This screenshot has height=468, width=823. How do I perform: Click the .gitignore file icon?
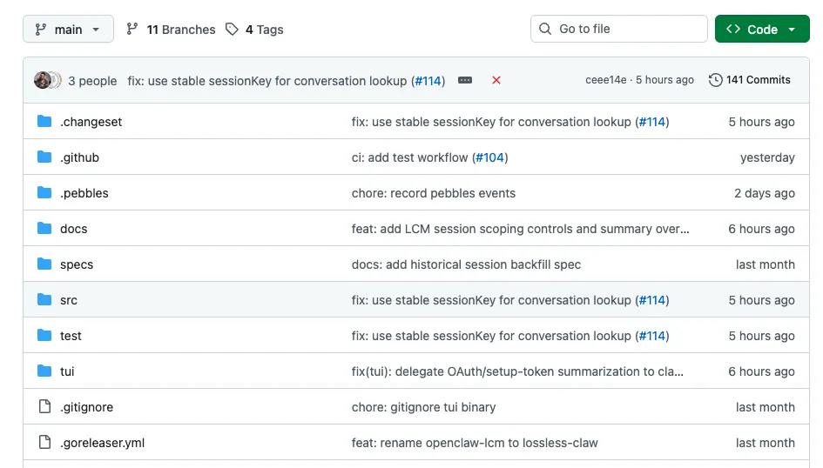click(x=44, y=407)
